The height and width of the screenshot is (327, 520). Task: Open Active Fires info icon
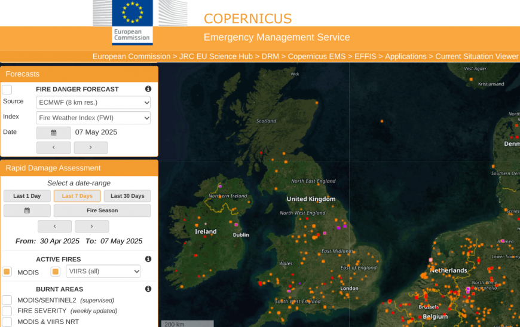click(148, 259)
